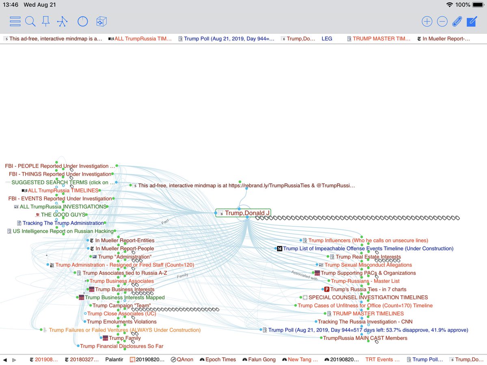The image size is (487, 365).
Task: Tap the pin icon in toolbar
Action: [x=46, y=21]
